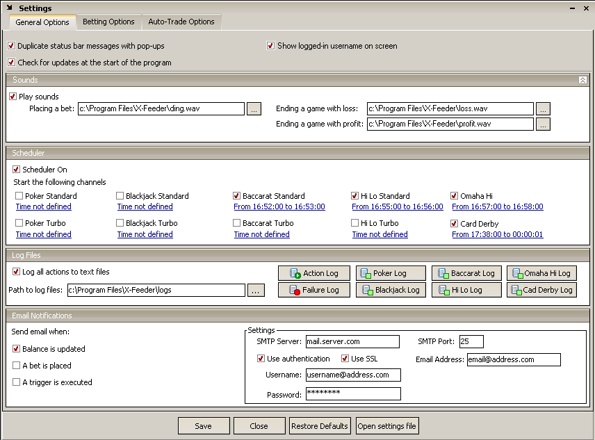Uncheck Omaha Hi channel
Screen dimensions: 595x440
[x=454, y=196]
